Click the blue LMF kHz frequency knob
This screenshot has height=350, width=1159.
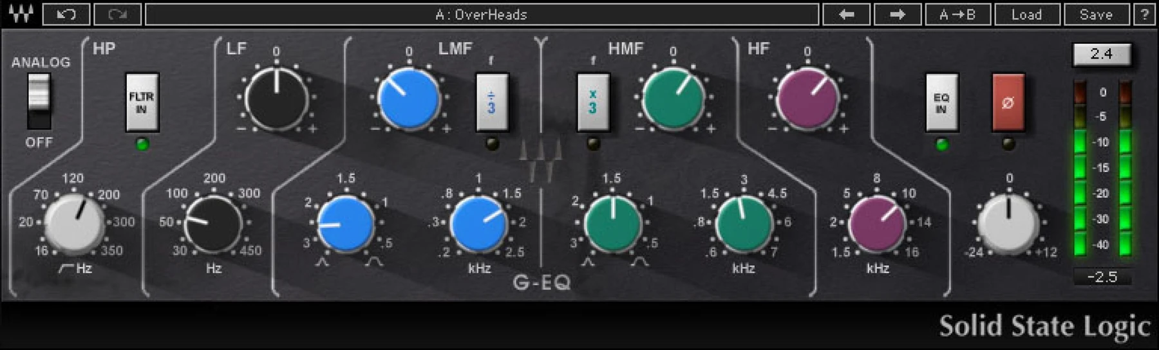click(478, 223)
